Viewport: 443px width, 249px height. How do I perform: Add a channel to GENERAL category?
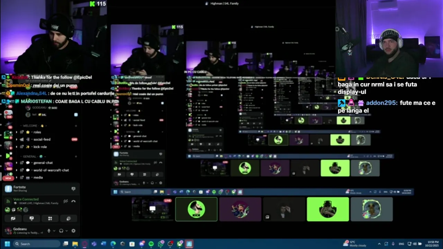click(x=76, y=156)
